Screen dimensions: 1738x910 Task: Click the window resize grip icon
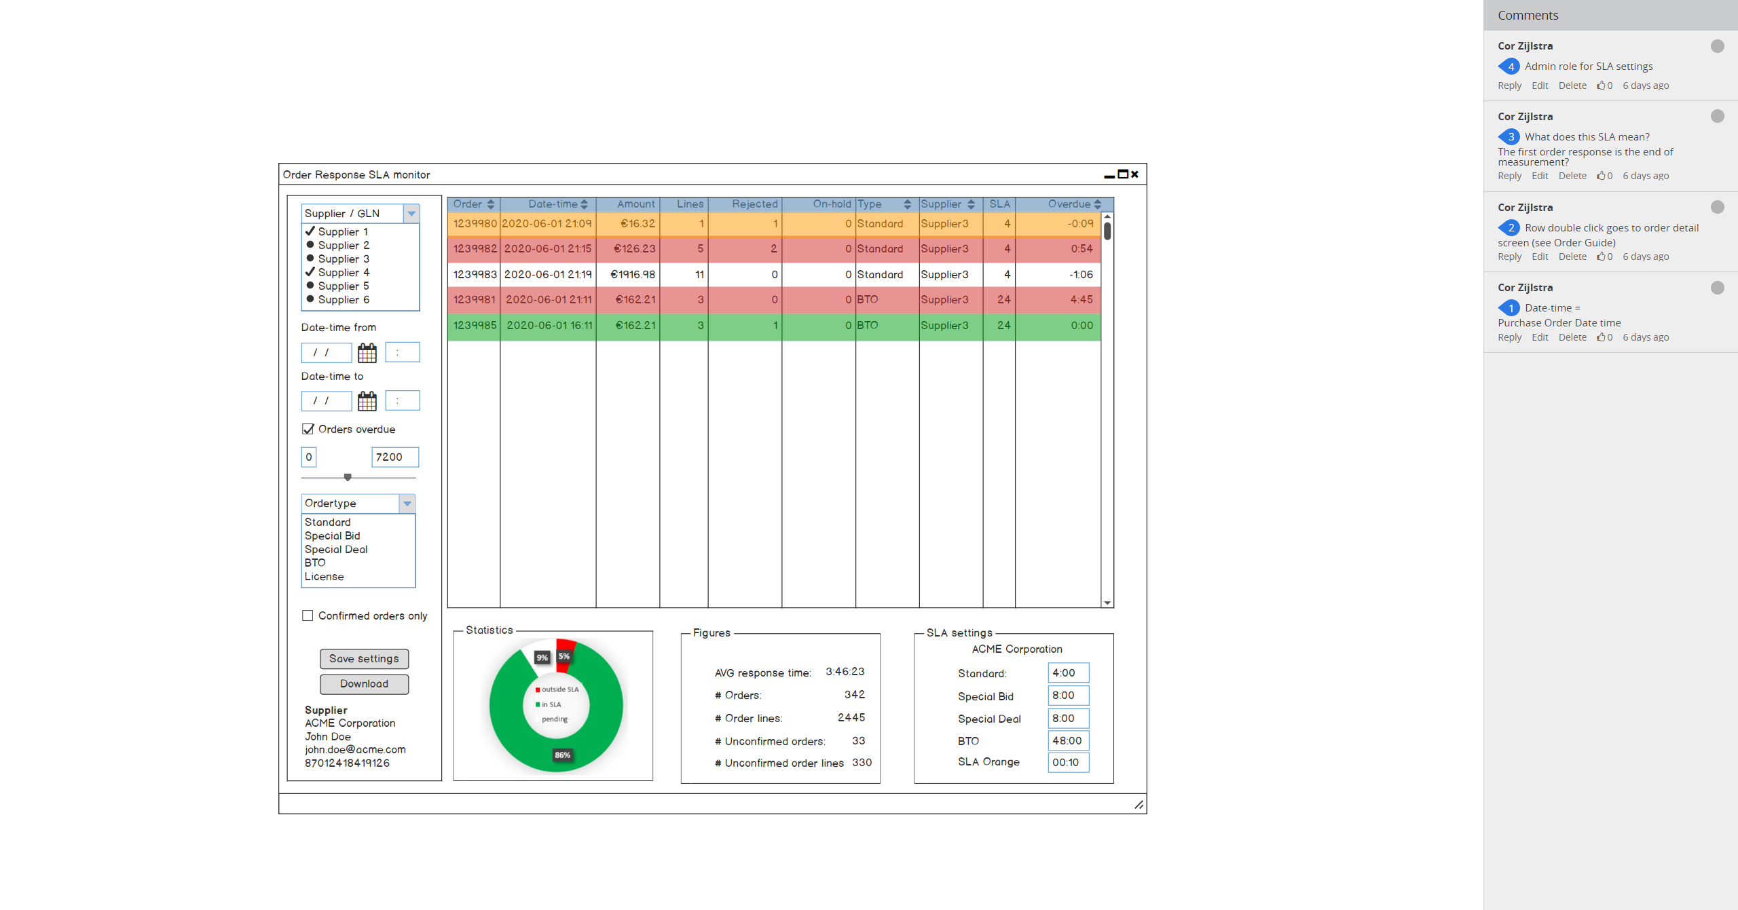[1139, 805]
